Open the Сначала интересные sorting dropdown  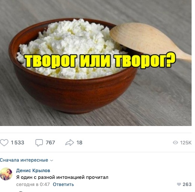pos(26,160)
